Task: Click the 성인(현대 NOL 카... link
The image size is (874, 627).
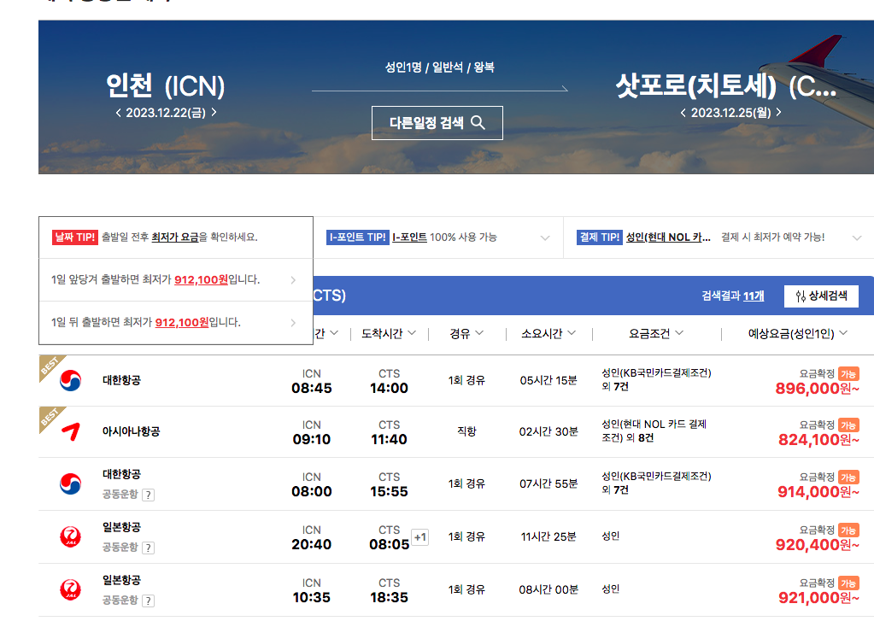Action: tap(668, 237)
